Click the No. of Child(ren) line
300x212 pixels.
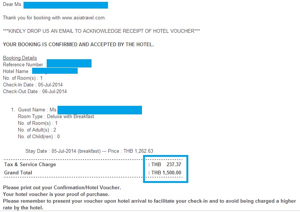(x=39, y=137)
